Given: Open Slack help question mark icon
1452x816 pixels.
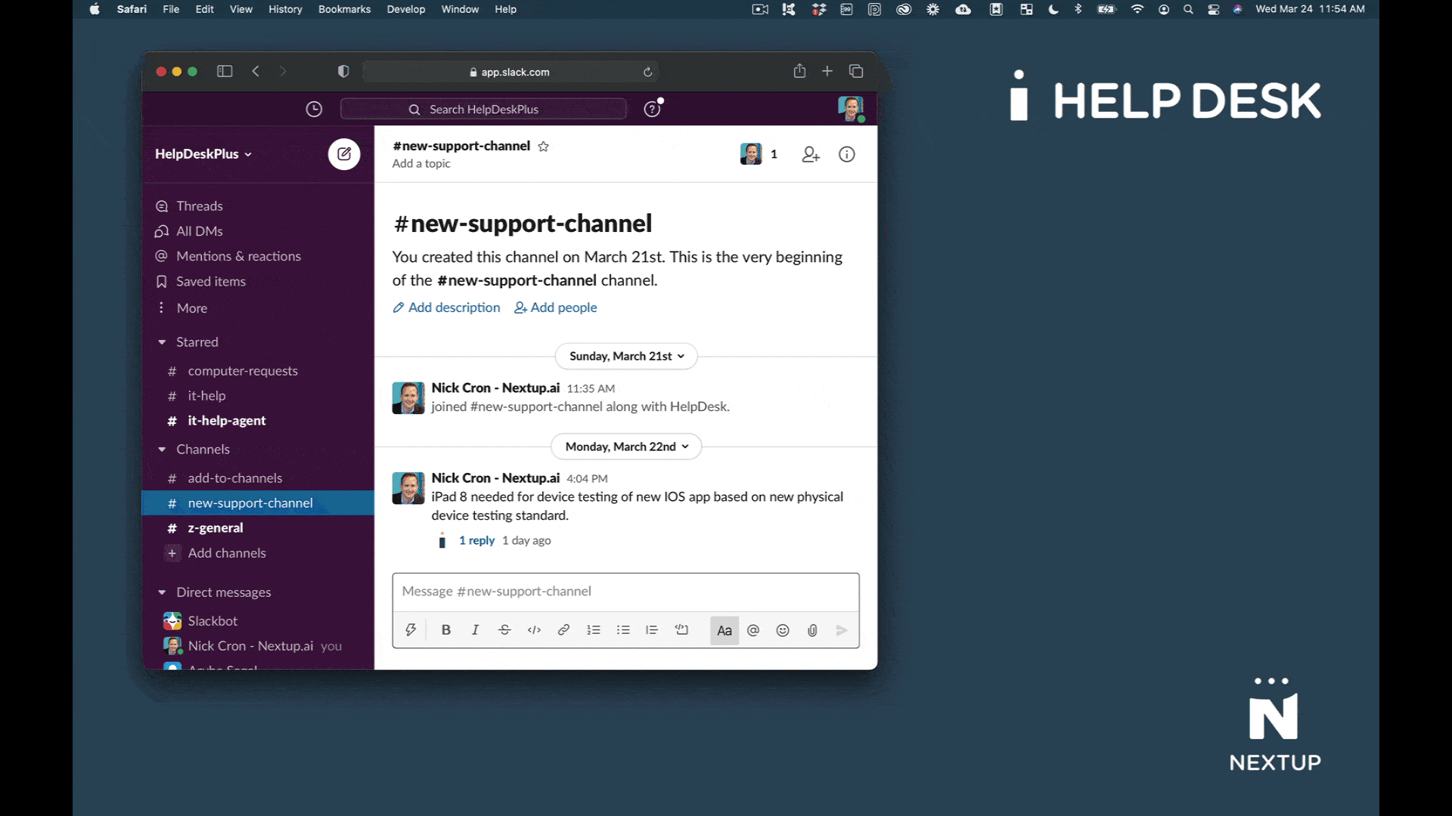Looking at the screenshot, I should coord(652,110).
